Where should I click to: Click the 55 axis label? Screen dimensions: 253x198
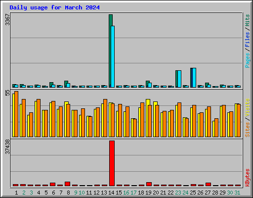click(x=7, y=93)
